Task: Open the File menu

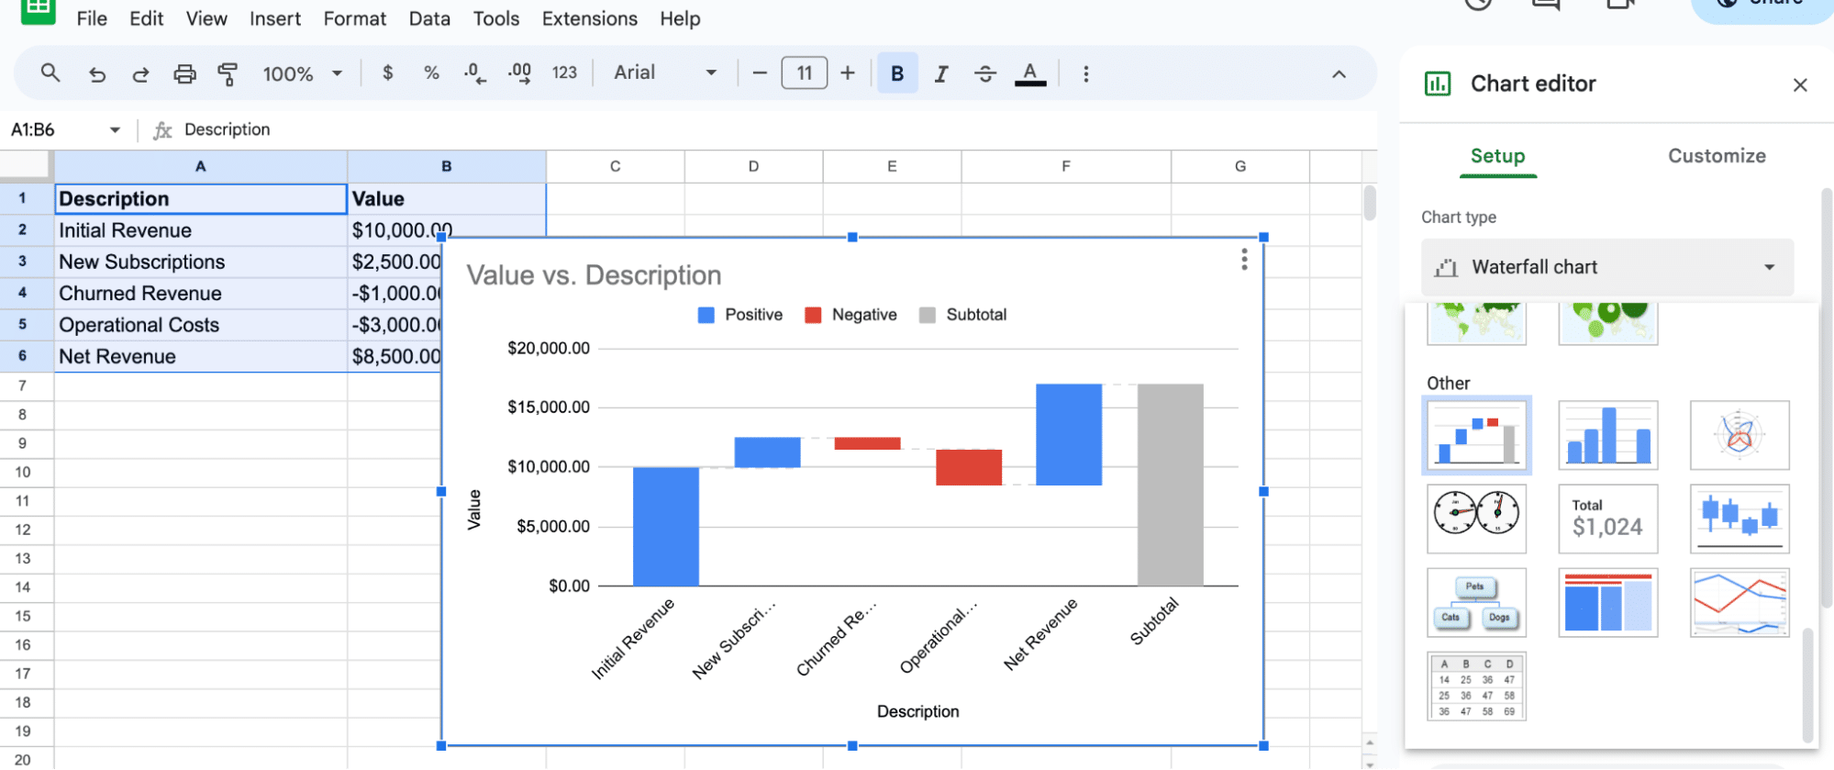Action: tap(92, 18)
